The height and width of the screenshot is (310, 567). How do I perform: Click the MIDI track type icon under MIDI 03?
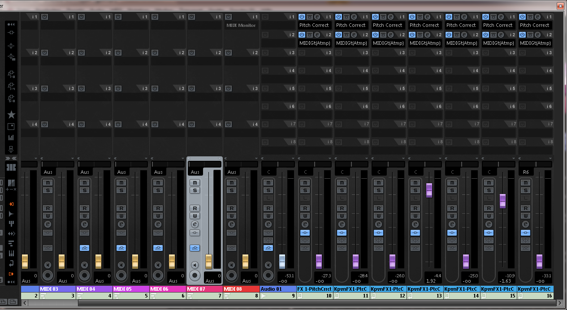pos(43,296)
